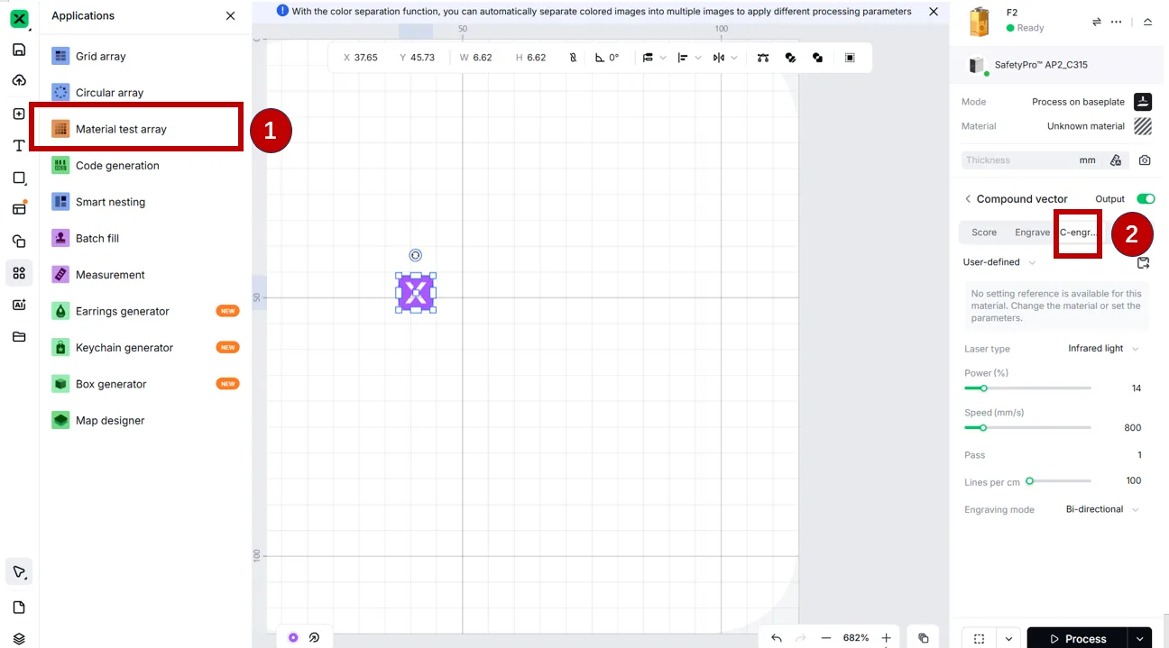Click the outline bounding frame icon in the toolbar

(850, 58)
